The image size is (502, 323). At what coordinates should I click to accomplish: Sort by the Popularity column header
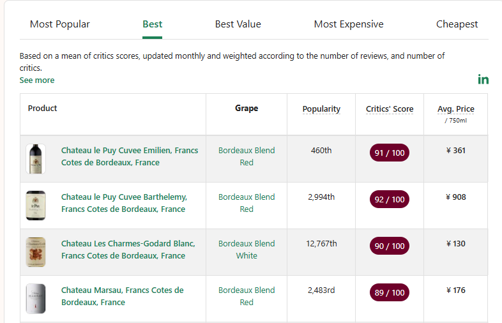tap(321, 109)
